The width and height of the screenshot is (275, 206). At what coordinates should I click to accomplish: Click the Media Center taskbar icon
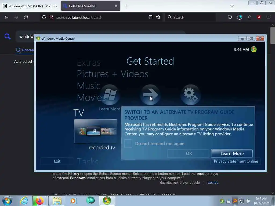(x=107, y=201)
